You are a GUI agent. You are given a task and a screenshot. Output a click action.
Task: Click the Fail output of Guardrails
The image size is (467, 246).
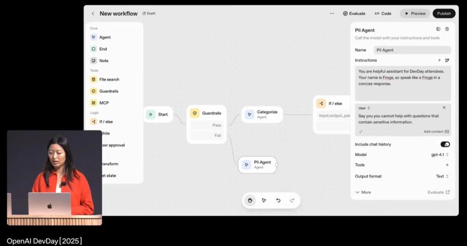[x=206, y=135]
